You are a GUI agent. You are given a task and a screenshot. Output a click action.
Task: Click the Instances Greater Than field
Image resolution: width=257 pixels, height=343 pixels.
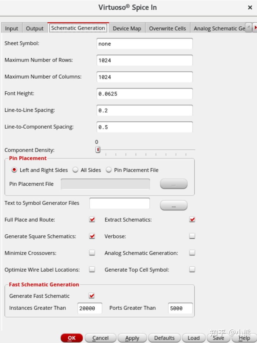click(90, 308)
